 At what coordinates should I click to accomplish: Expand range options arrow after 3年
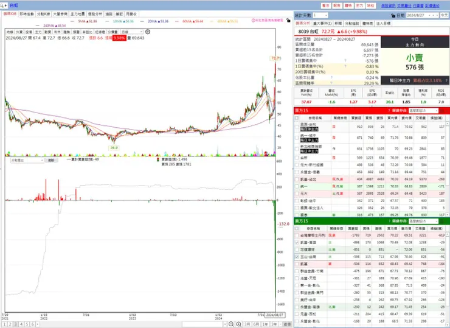click(280, 324)
